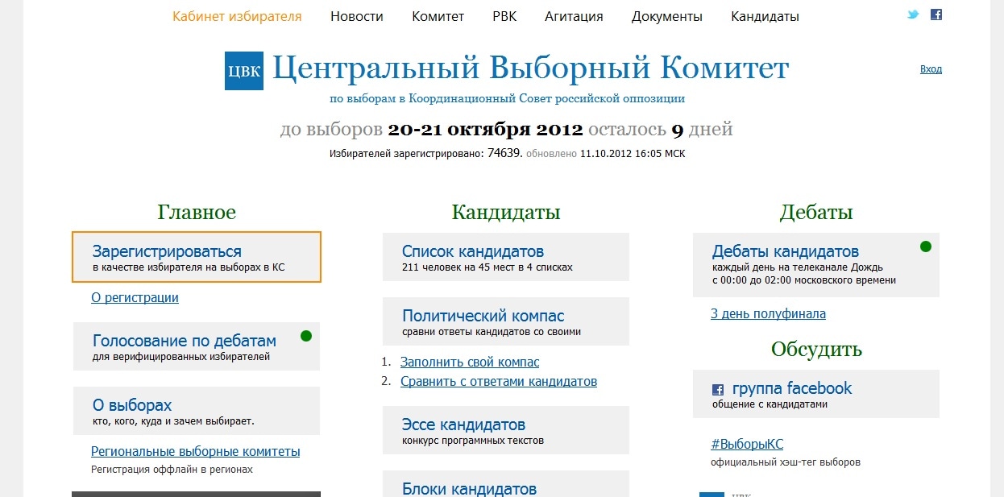
Task: Click the #ВыборыКС hashtag link
Action: 747,444
